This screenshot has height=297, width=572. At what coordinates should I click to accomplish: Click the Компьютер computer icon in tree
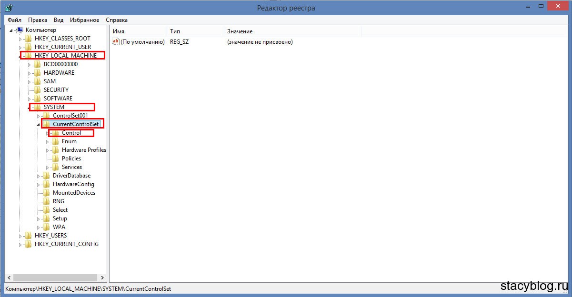coord(20,30)
